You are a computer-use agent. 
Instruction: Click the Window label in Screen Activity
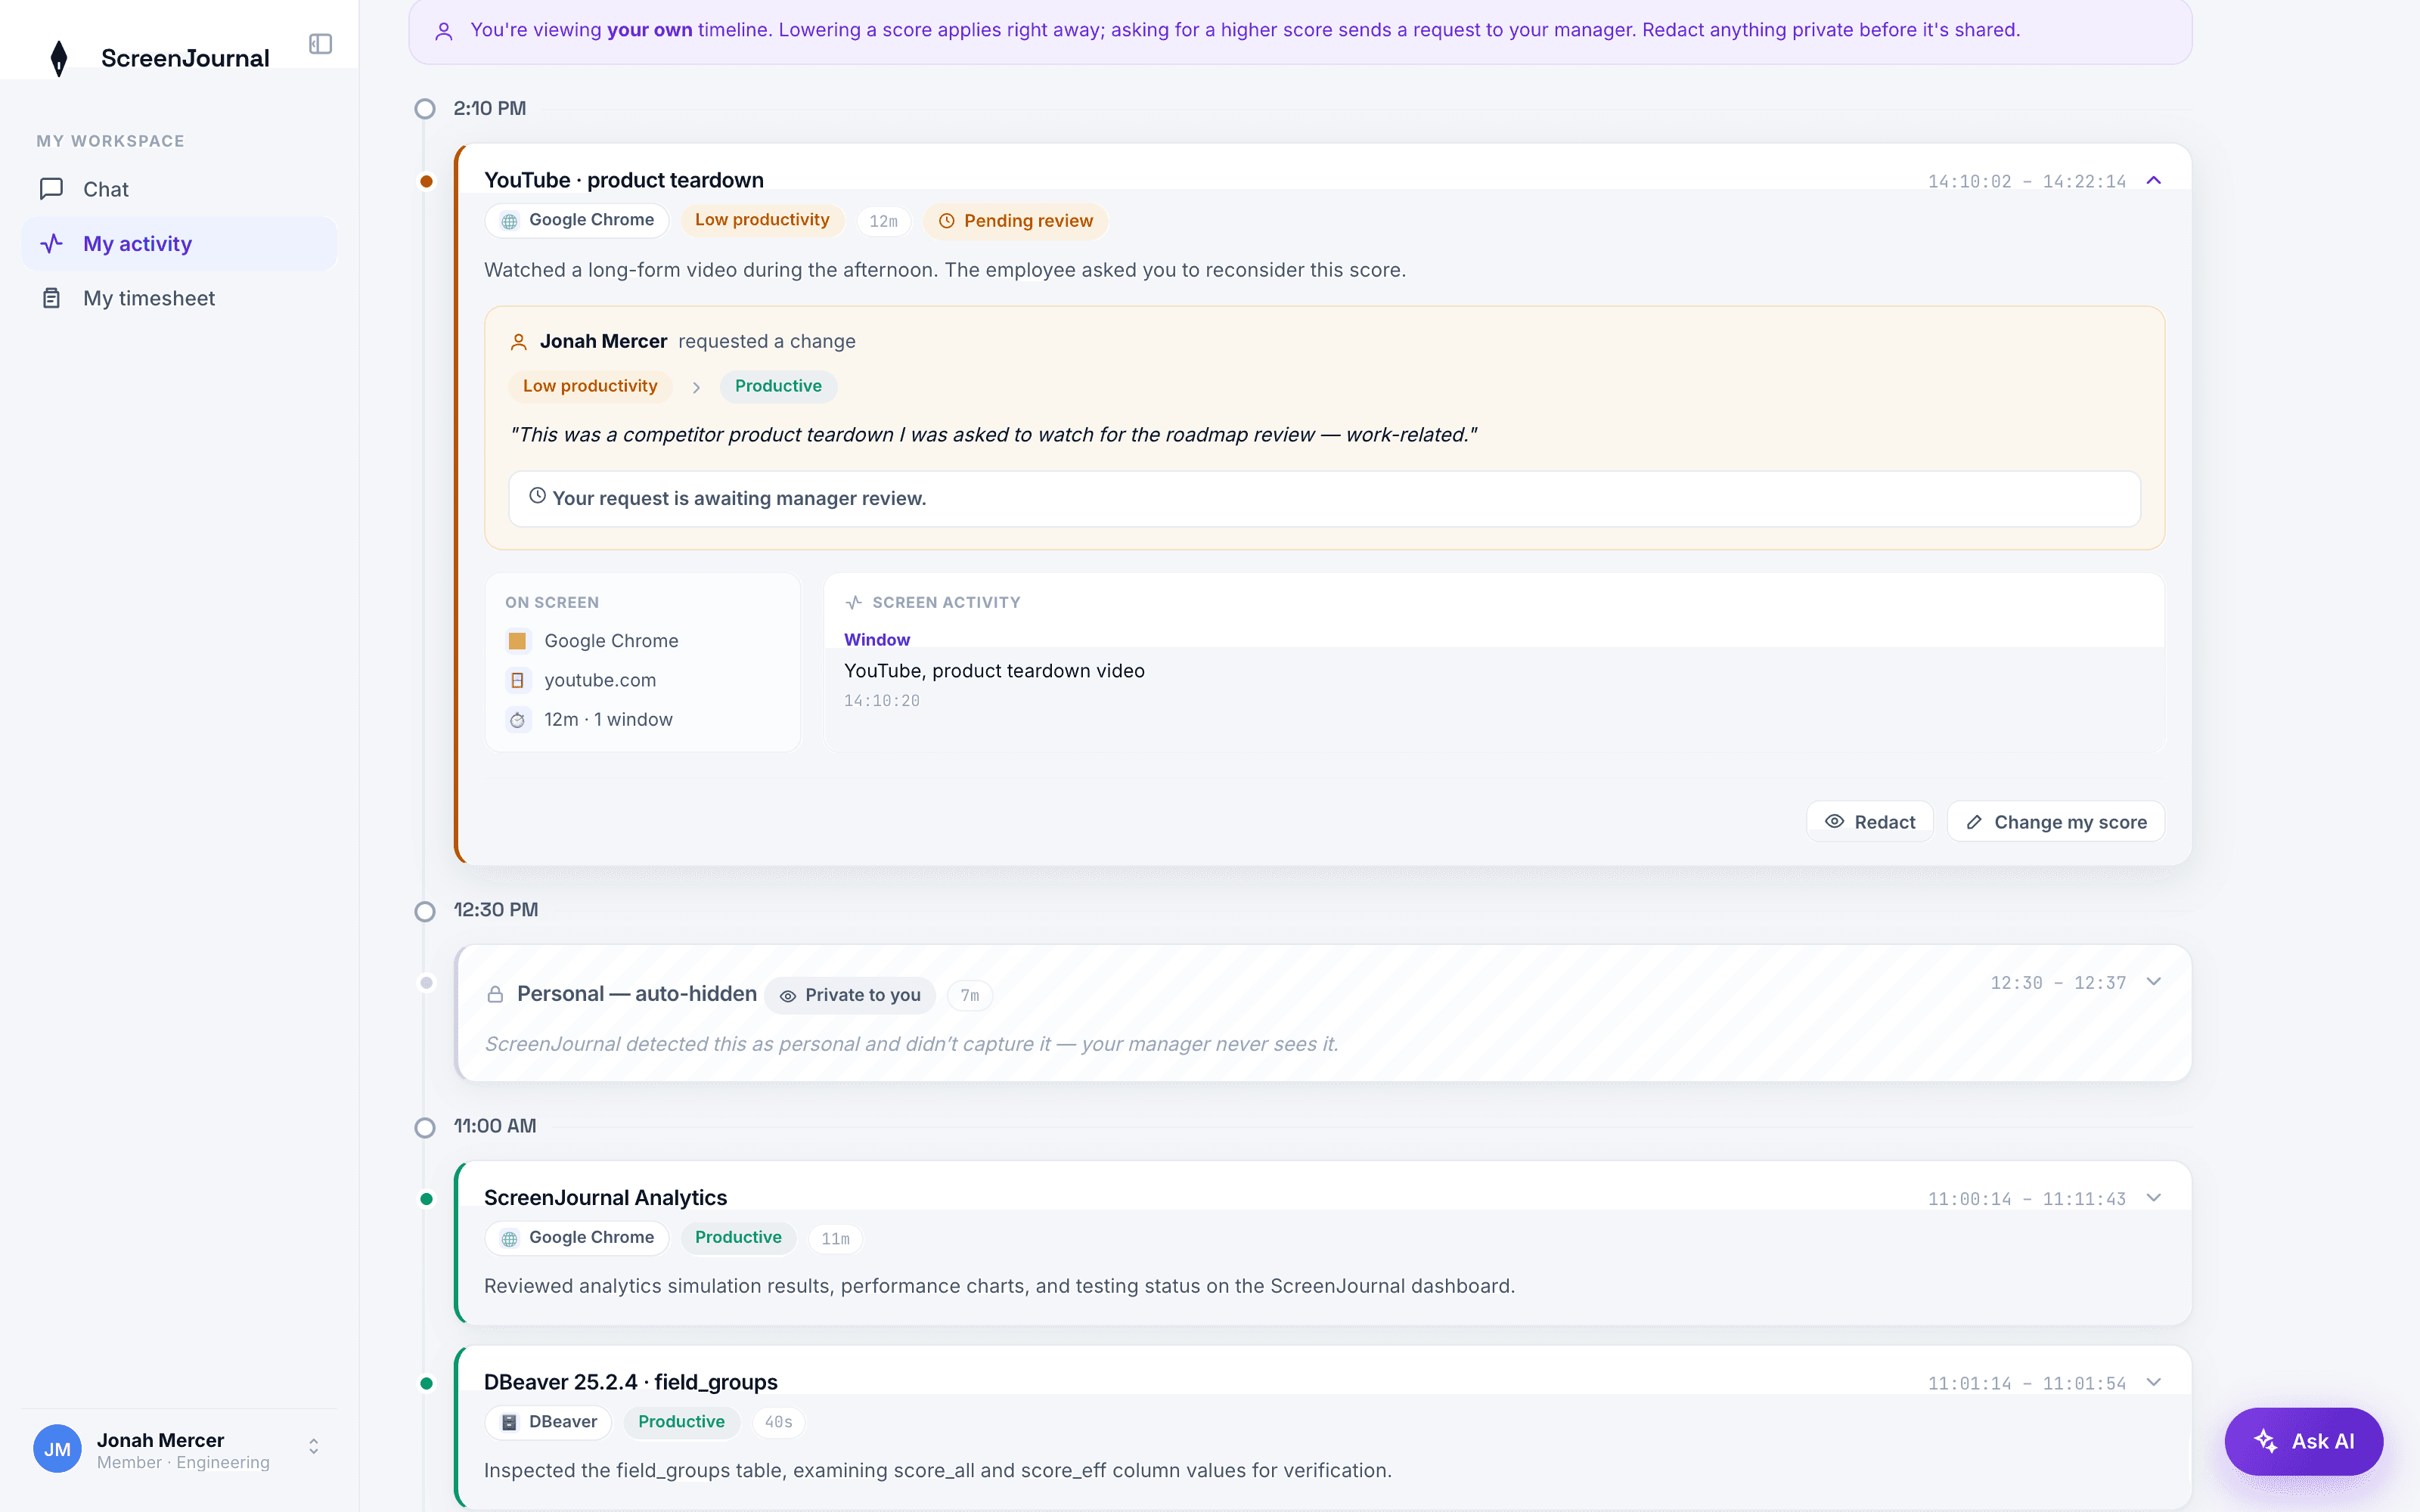(x=877, y=640)
